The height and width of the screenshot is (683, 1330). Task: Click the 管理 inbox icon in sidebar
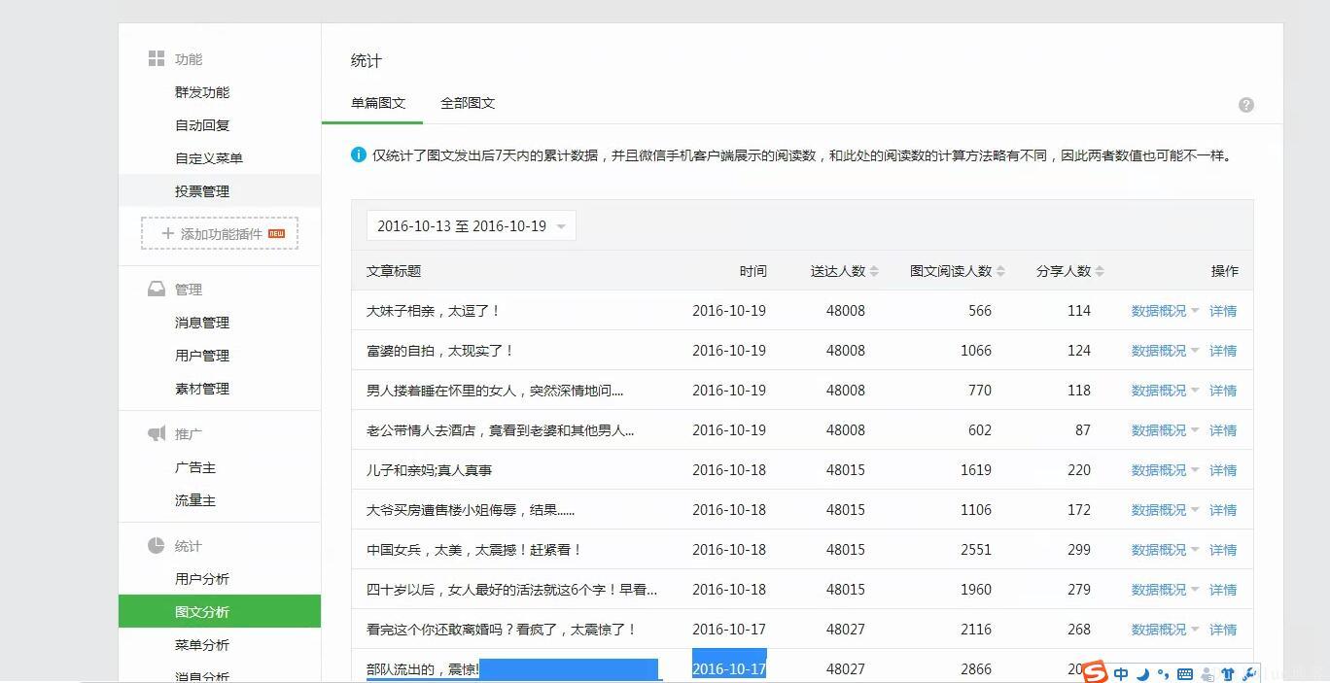(x=156, y=289)
